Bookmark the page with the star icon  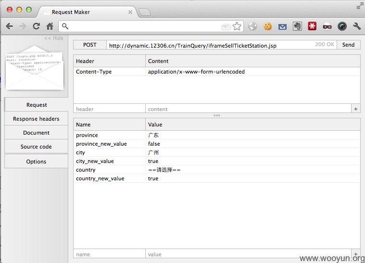(237, 26)
